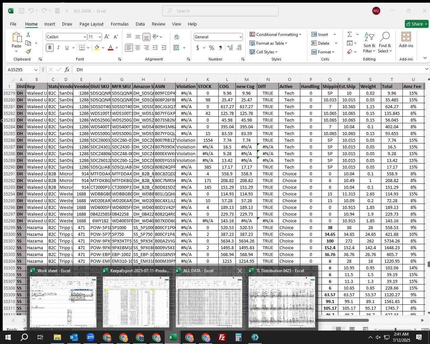Decrease font size with the small A

(116, 37)
